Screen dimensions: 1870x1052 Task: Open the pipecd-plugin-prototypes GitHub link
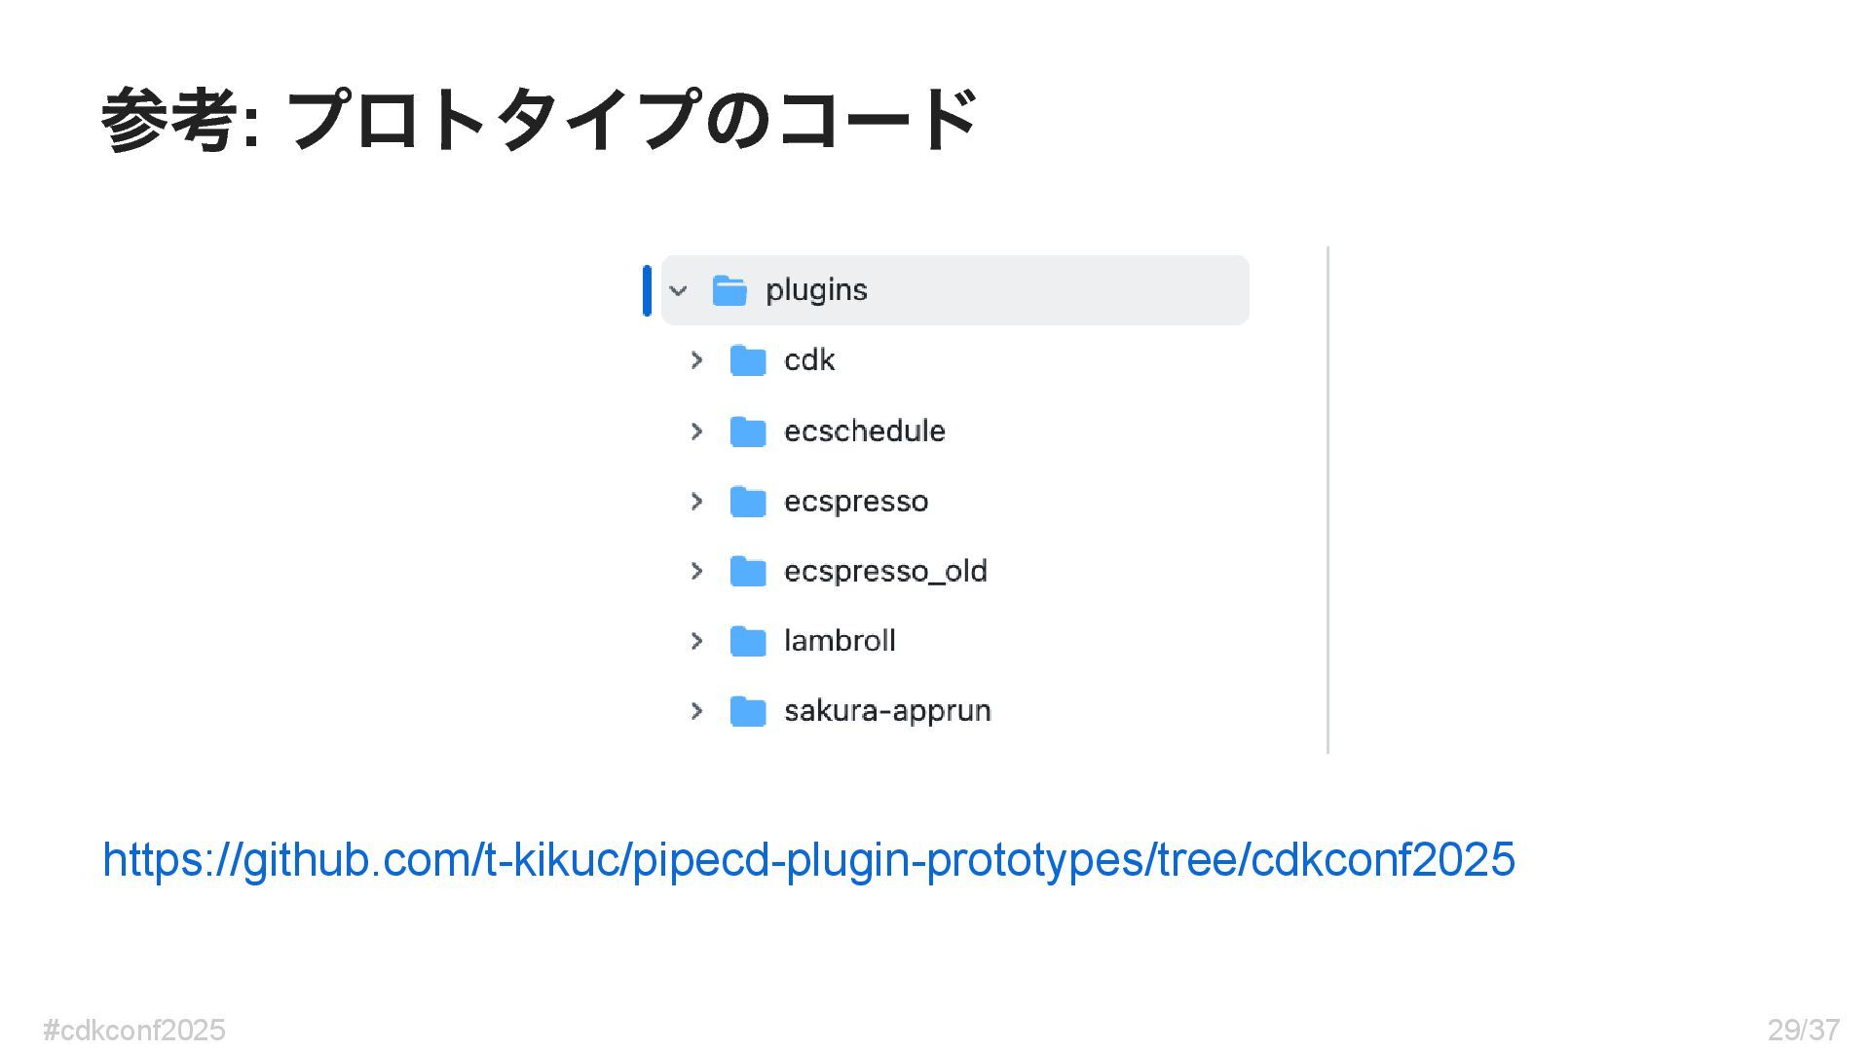(808, 860)
